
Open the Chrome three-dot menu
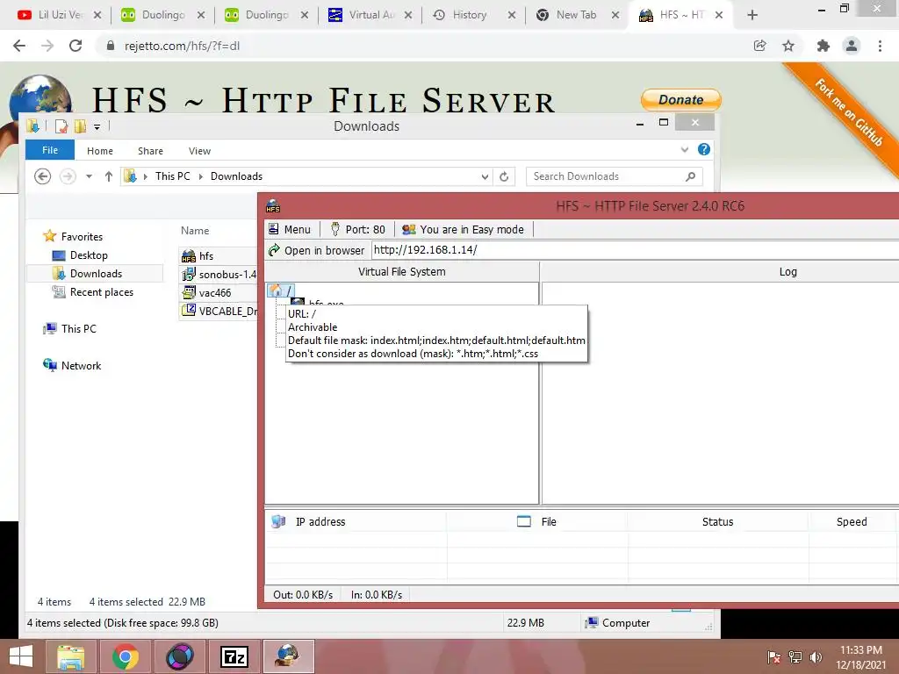tap(880, 46)
